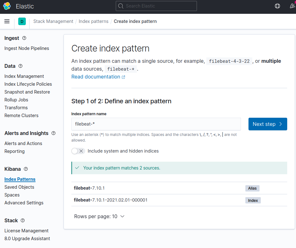This screenshot has height=248, width=296.
Task: Click the green D space avatar
Action: click(22, 21)
